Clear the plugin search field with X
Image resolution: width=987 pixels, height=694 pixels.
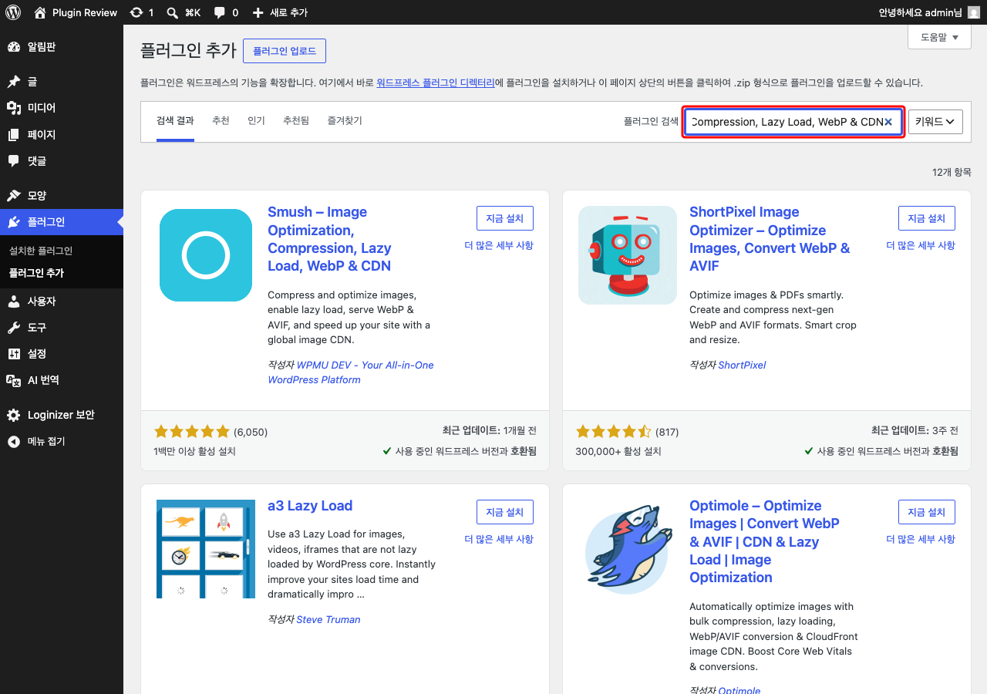click(x=888, y=122)
